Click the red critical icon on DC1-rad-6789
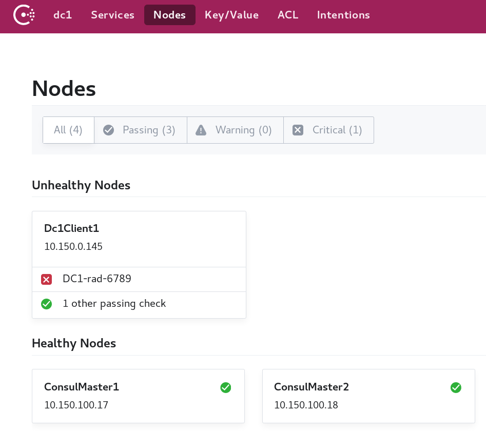Image resolution: width=486 pixels, height=431 pixels. [46, 279]
